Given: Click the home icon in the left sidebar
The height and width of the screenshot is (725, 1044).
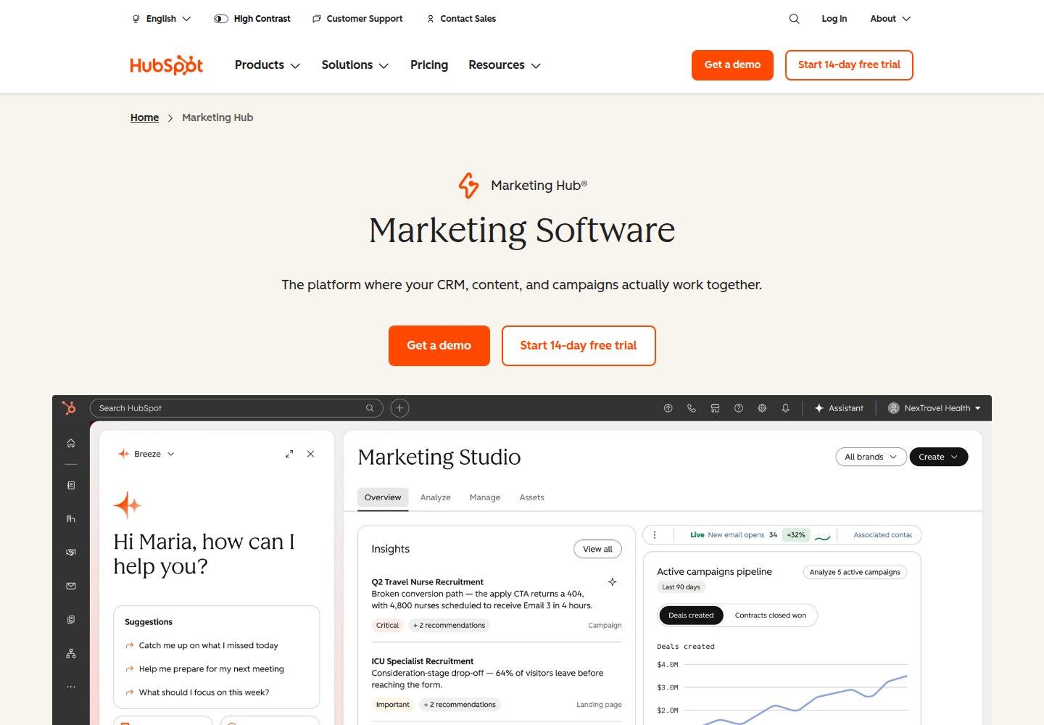Looking at the screenshot, I should pyautogui.click(x=71, y=443).
